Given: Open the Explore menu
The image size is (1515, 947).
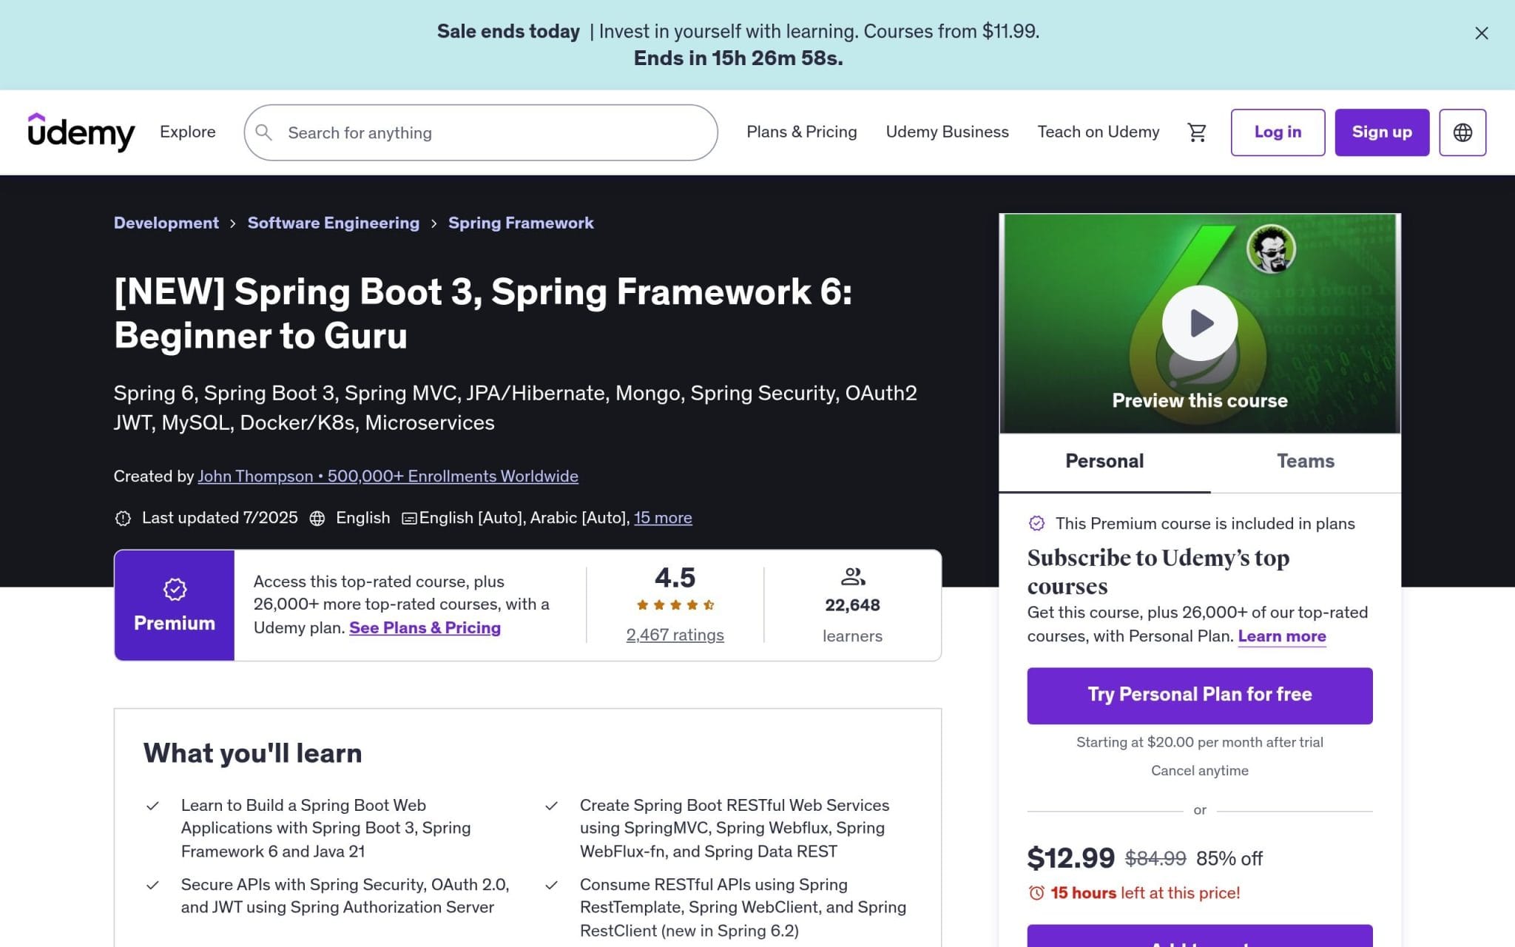Looking at the screenshot, I should 188,132.
